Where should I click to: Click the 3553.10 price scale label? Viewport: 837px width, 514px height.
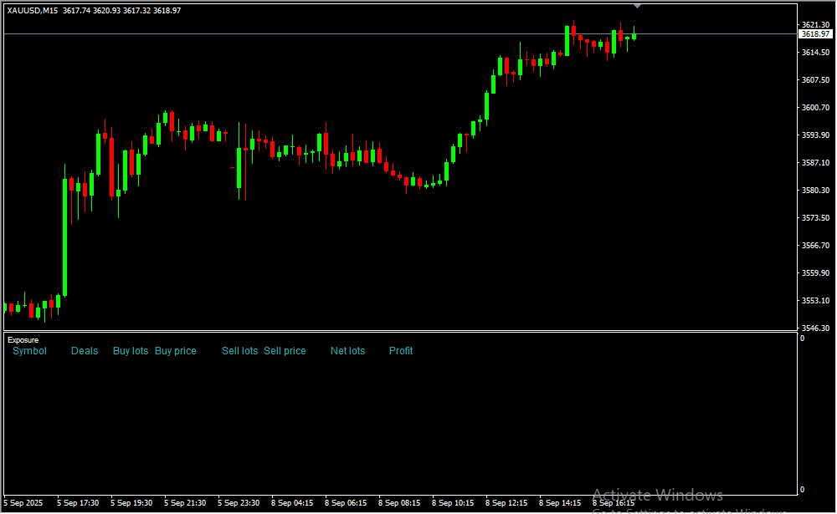point(814,301)
